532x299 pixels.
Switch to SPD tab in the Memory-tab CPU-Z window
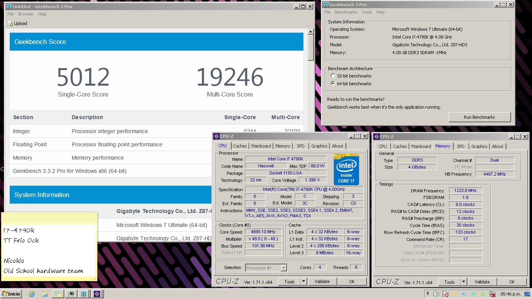click(x=461, y=146)
